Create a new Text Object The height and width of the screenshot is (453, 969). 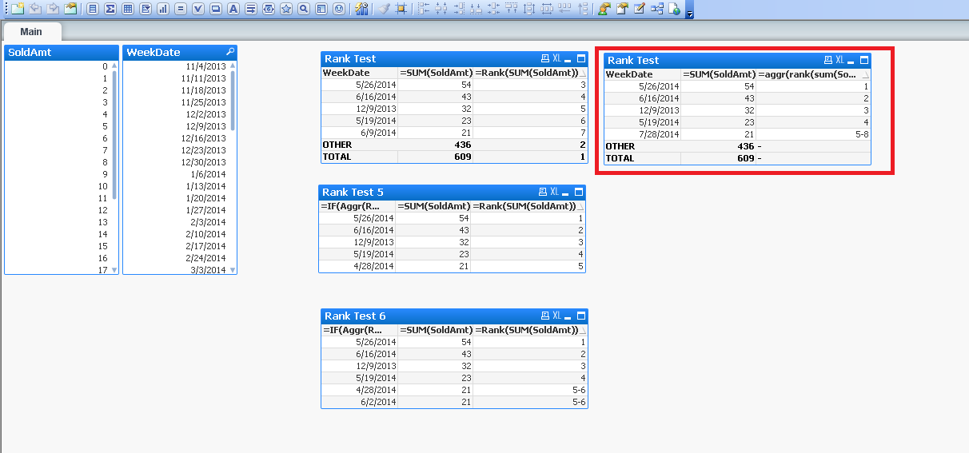point(233,9)
